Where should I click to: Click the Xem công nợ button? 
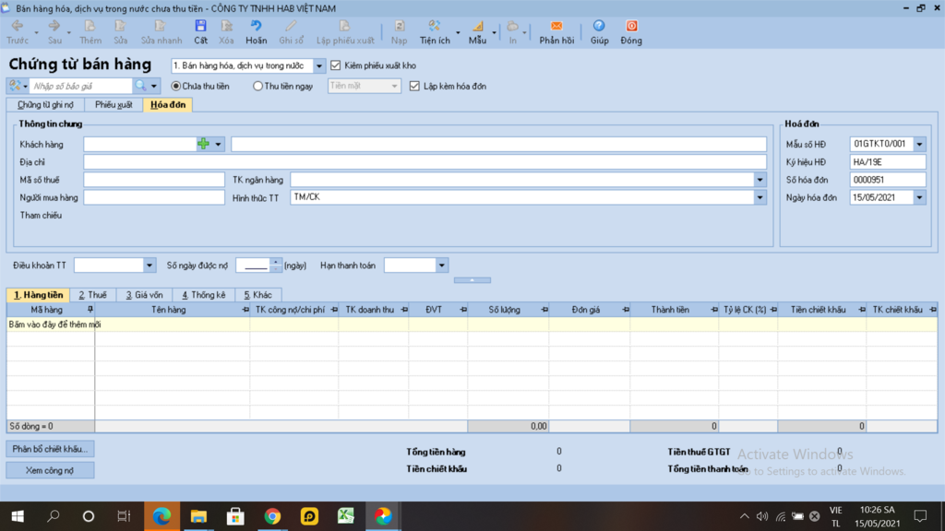pos(50,470)
